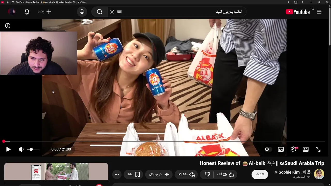Open browser three-dot menu
Viewport: 331px width, 186px height.
(303, 2)
